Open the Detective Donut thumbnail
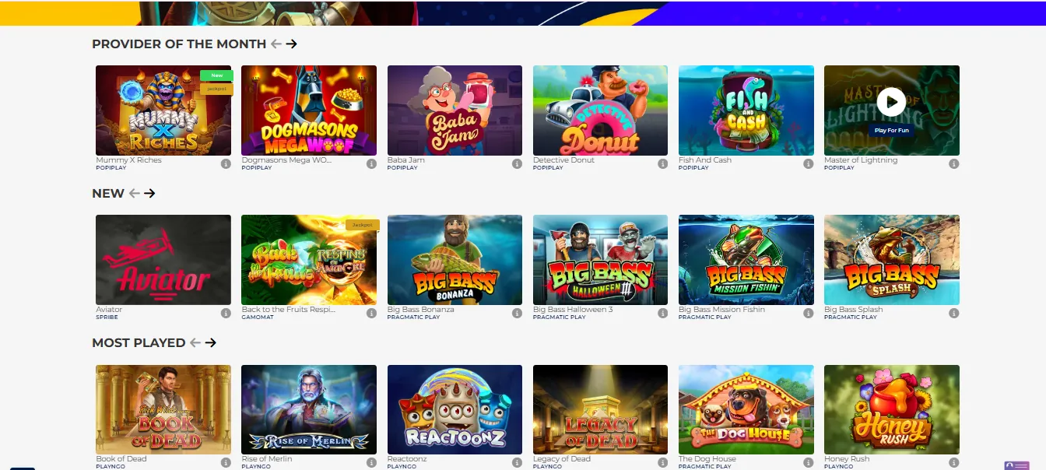This screenshot has width=1046, height=470. click(x=600, y=110)
